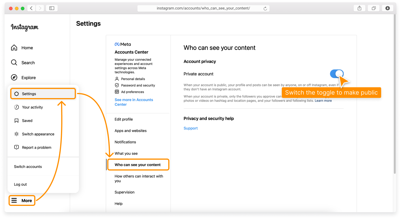Screen dimensions: 401x219
Task: Open the Home icon in sidebar
Action: tap(14, 48)
